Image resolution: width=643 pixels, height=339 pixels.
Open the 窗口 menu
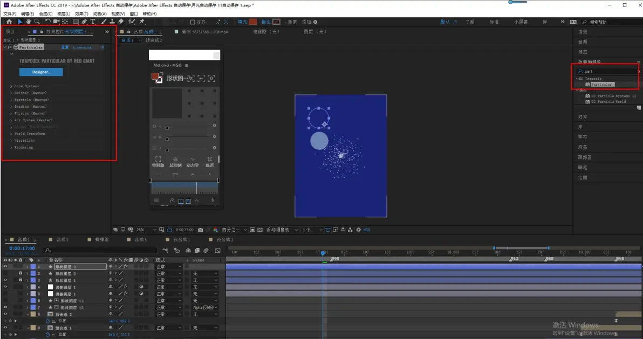[134, 13]
